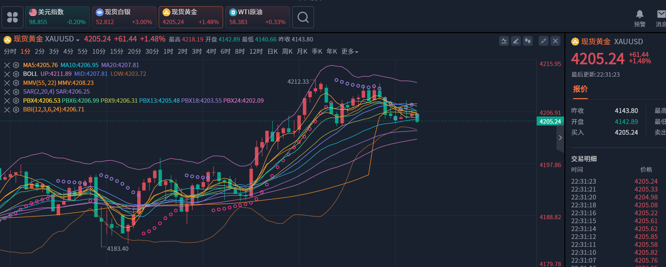Image resolution: width=666 pixels, height=267 pixels.
Task: Open the 更多 timeframe dropdown
Action: pos(350,52)
